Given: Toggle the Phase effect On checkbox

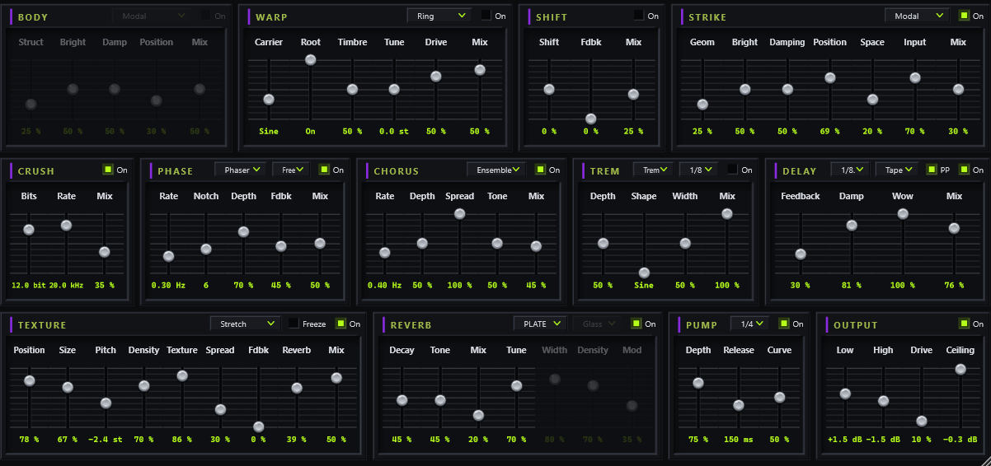Looking at the screenshot, I should click(324, 170).
